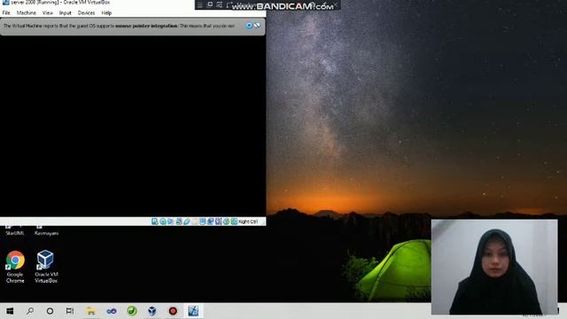Switch to the running VM taskbar button
567x319 pixels.
pyautogui.click(x=193, y=311)
